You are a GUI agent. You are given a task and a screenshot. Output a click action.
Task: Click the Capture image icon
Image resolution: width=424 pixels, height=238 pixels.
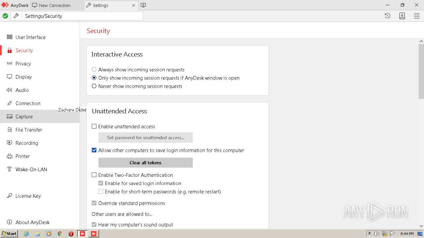click(10, 116)
